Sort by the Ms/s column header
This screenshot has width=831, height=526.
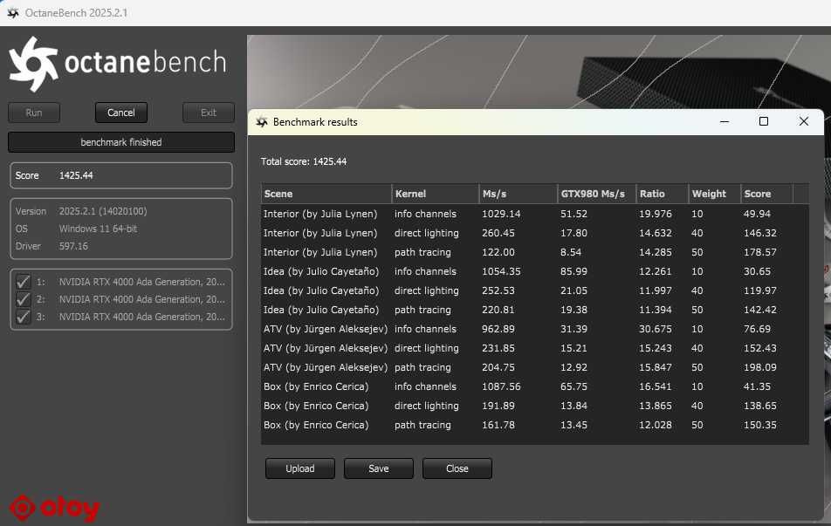click(519, 194)
